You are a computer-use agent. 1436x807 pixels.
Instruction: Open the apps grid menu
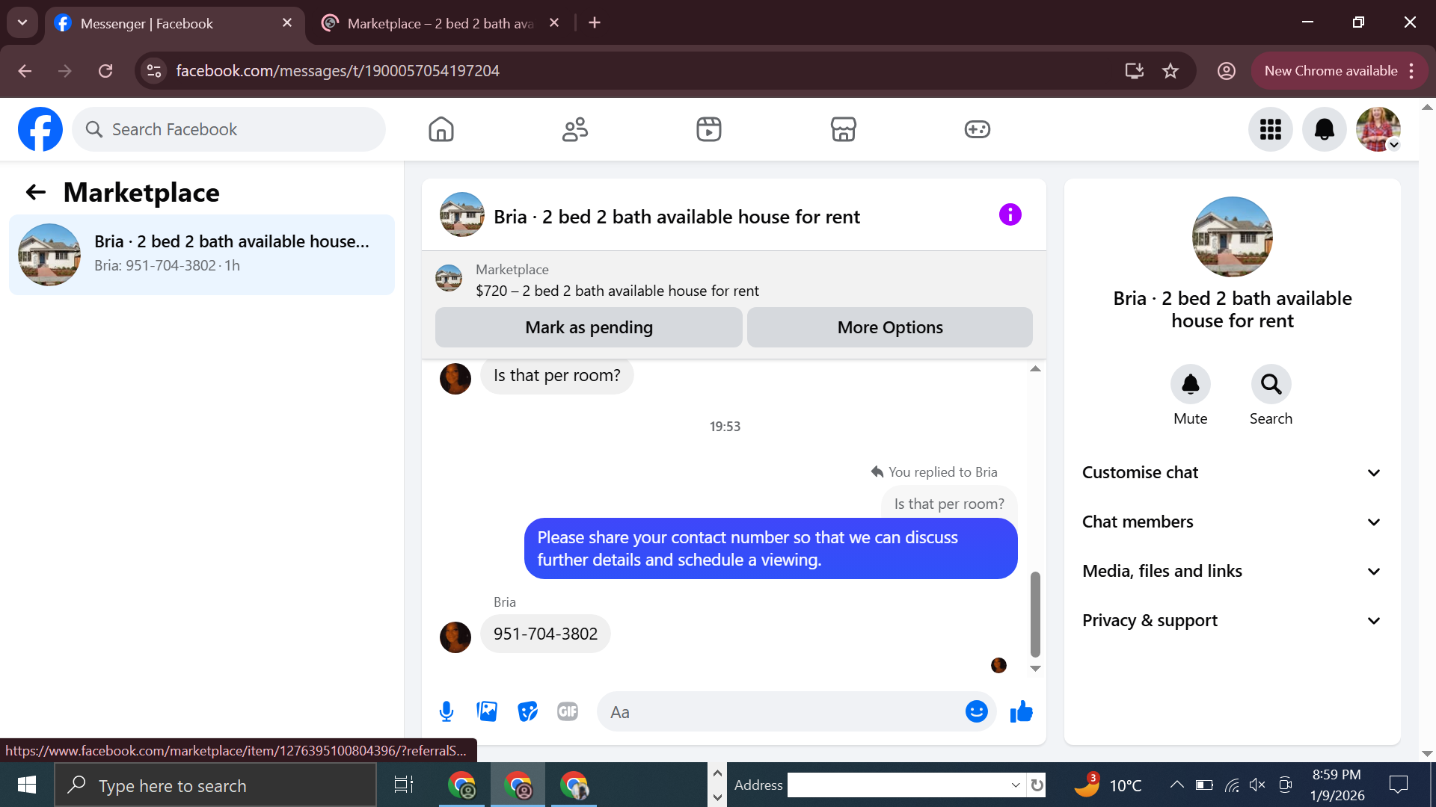tap(1270, 129)
